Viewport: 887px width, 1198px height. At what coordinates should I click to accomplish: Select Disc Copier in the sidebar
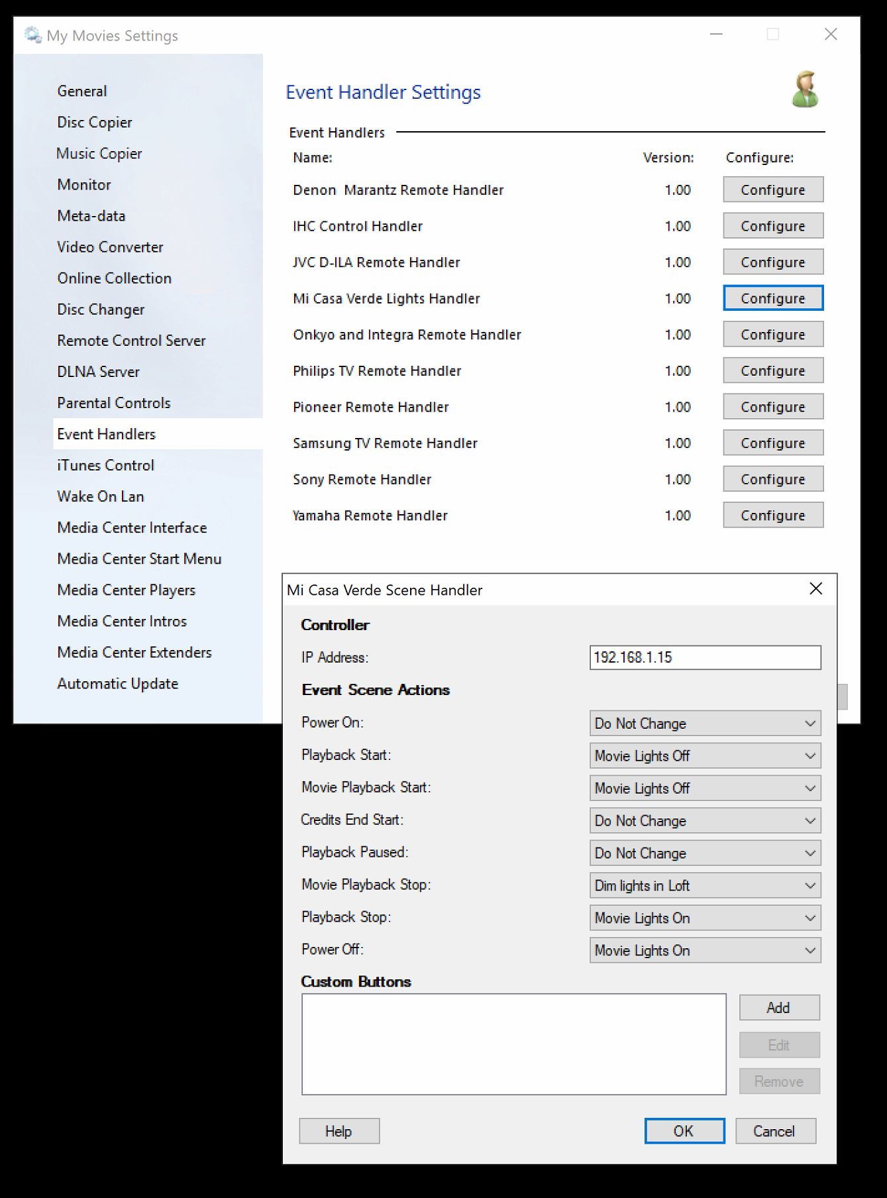(x=95, y=123)
